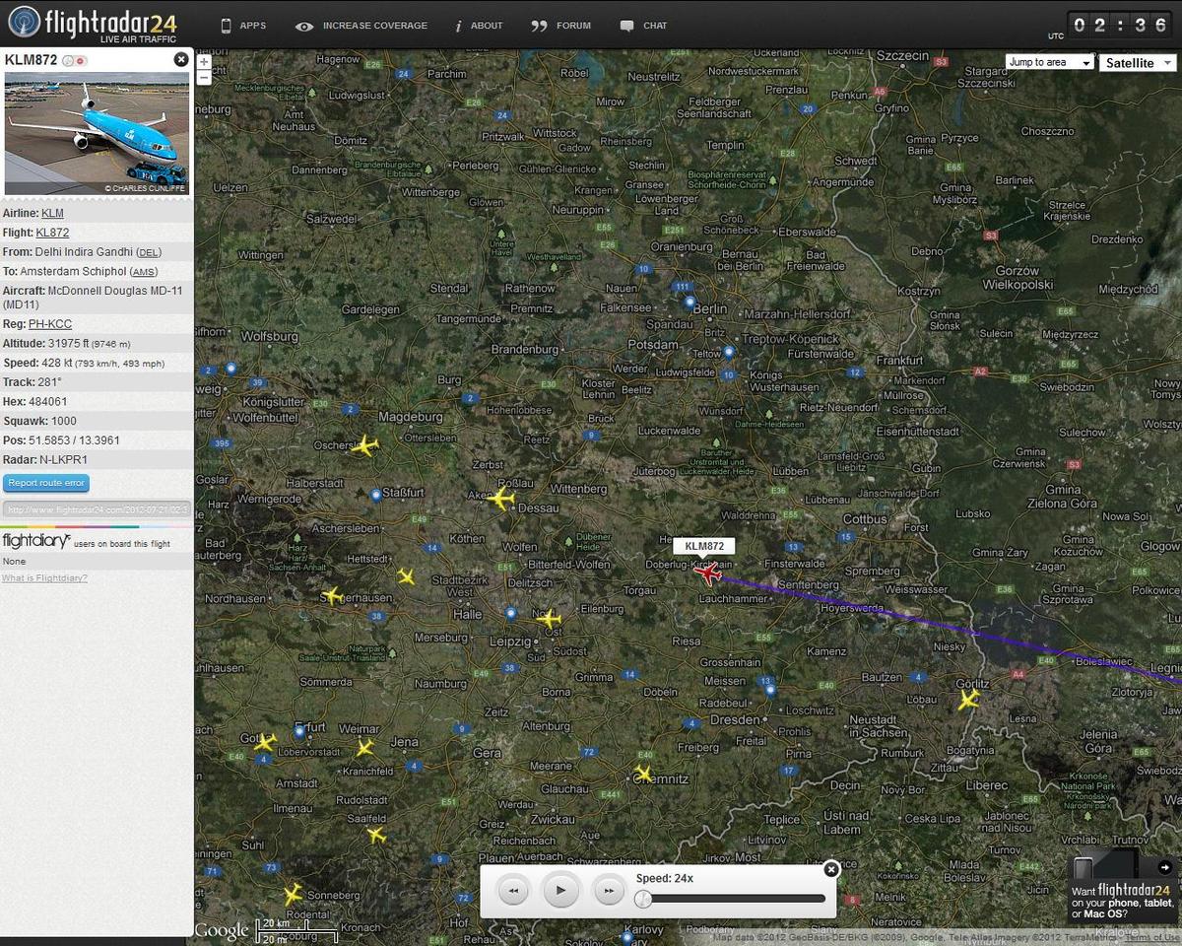Click the Squawk value 1000
Viewport: 1182px width, 946px height.
tap(64, 421)
